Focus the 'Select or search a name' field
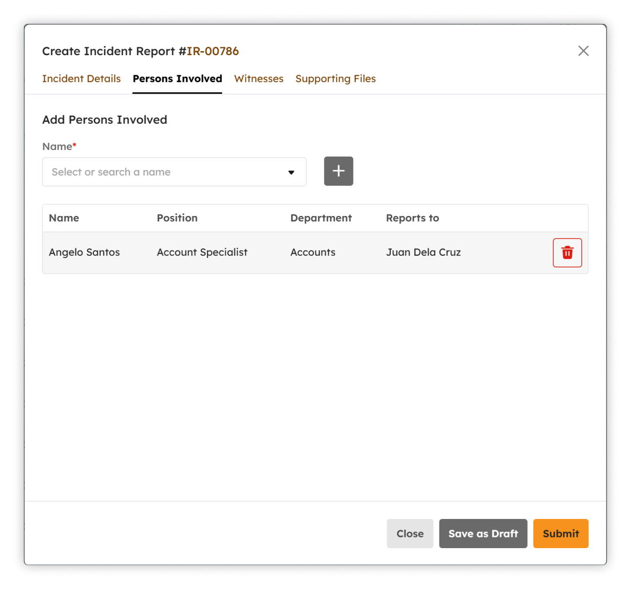Image resolution: width=631 pixels, height=589 pixels. (x=174, y=172)
